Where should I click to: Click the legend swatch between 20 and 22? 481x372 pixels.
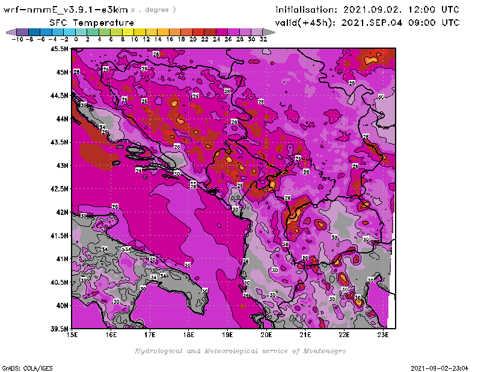pyautogui.click(x=198, y=32)
